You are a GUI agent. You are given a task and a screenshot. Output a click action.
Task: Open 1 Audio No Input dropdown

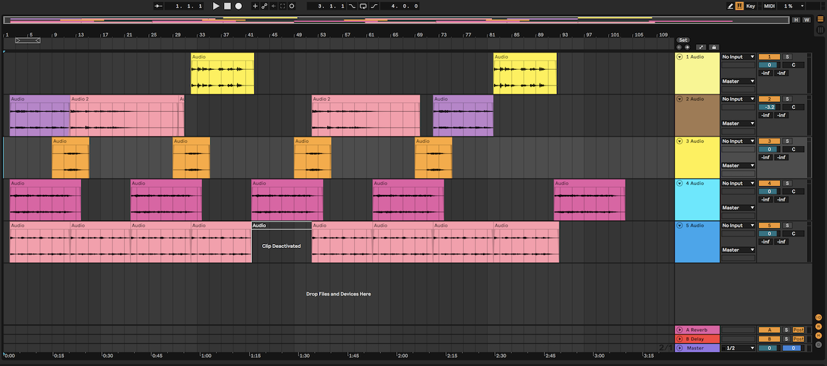738,57
